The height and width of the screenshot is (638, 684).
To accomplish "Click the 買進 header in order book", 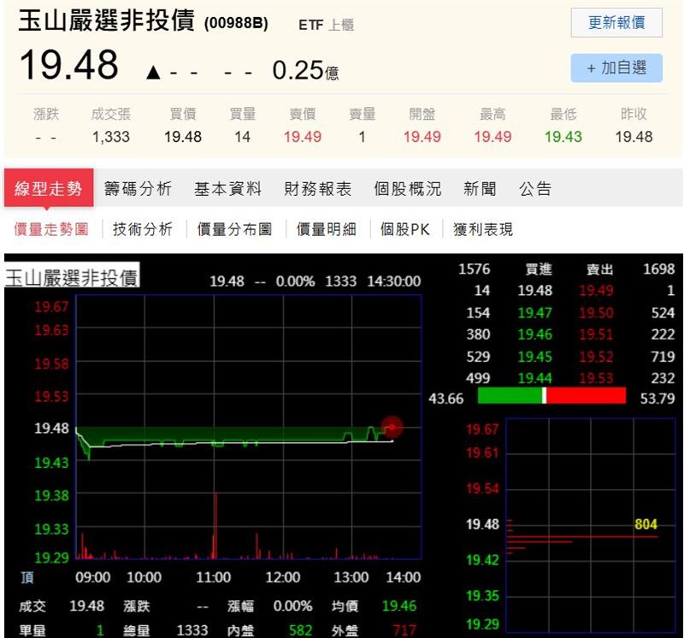I will 539,269.
